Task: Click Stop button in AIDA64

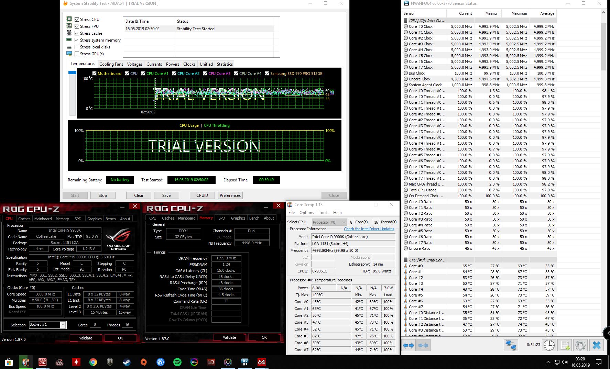Action: [103, 195]
